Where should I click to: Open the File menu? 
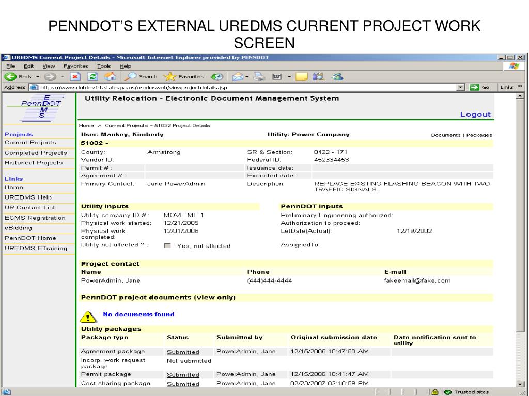coord(10,66)
